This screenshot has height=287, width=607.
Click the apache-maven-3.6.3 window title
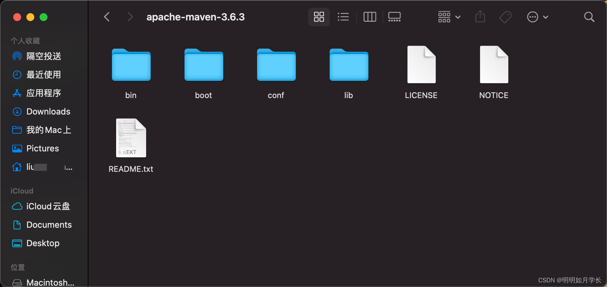(x=196, y=17)
